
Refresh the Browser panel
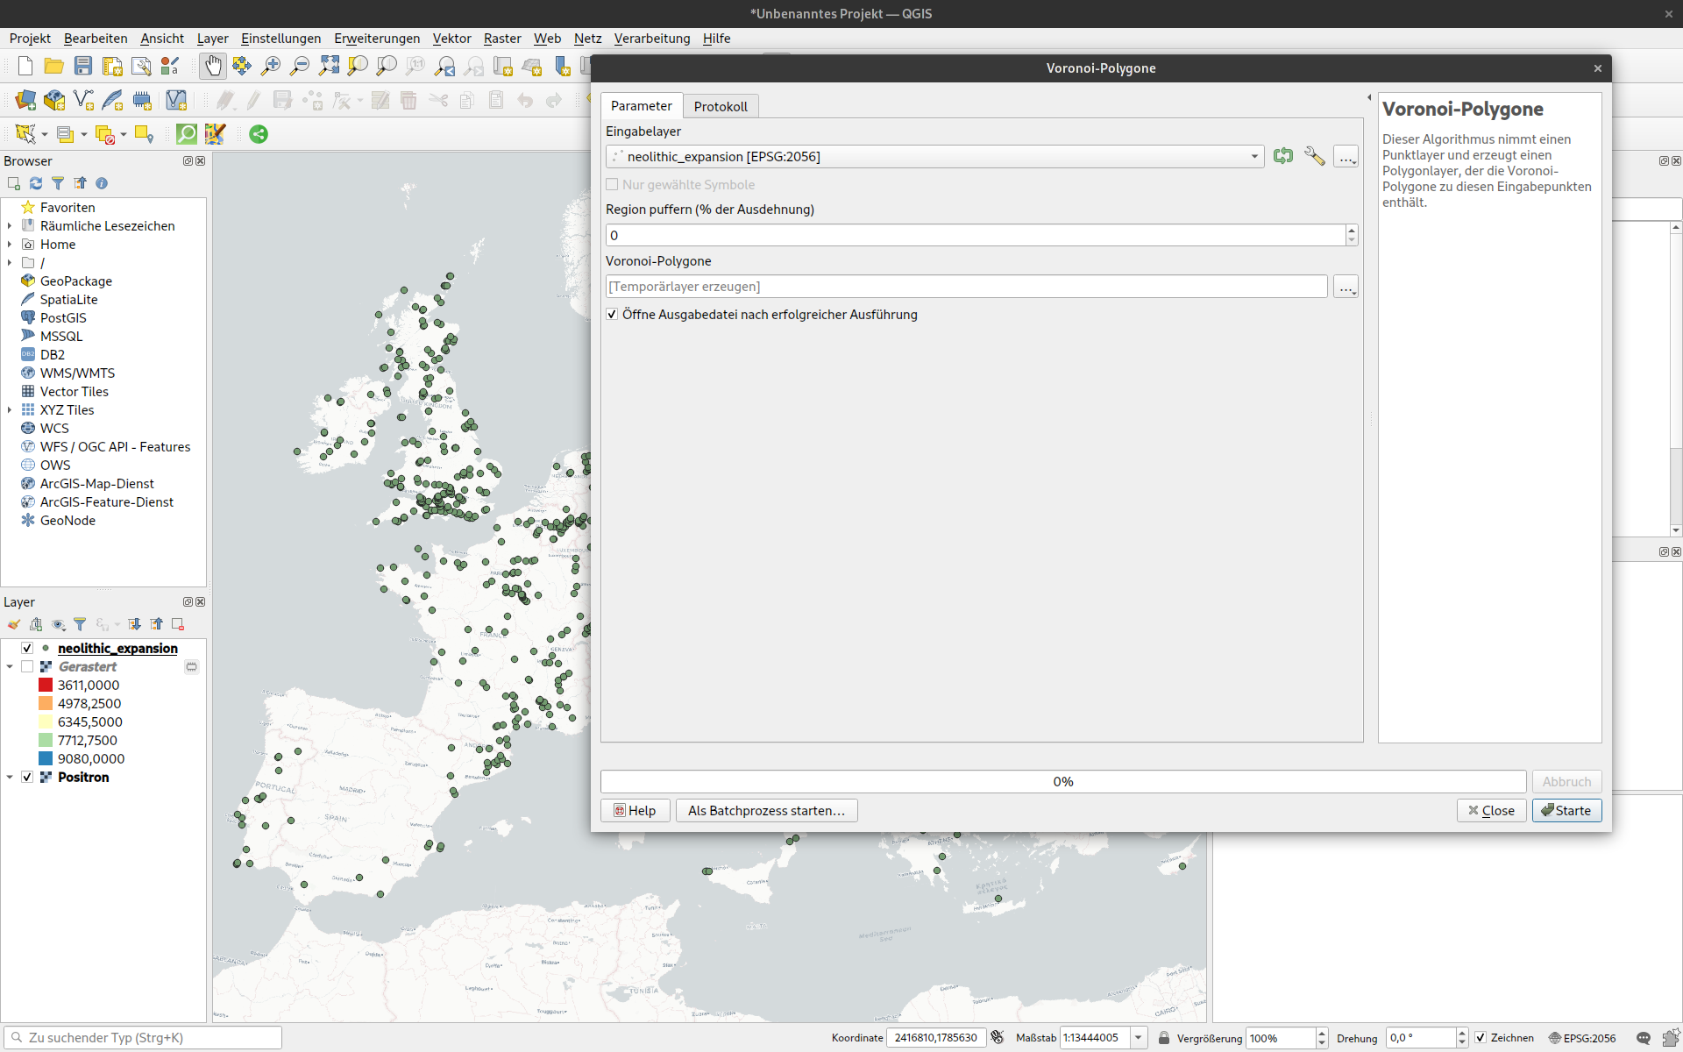(36, 183)
